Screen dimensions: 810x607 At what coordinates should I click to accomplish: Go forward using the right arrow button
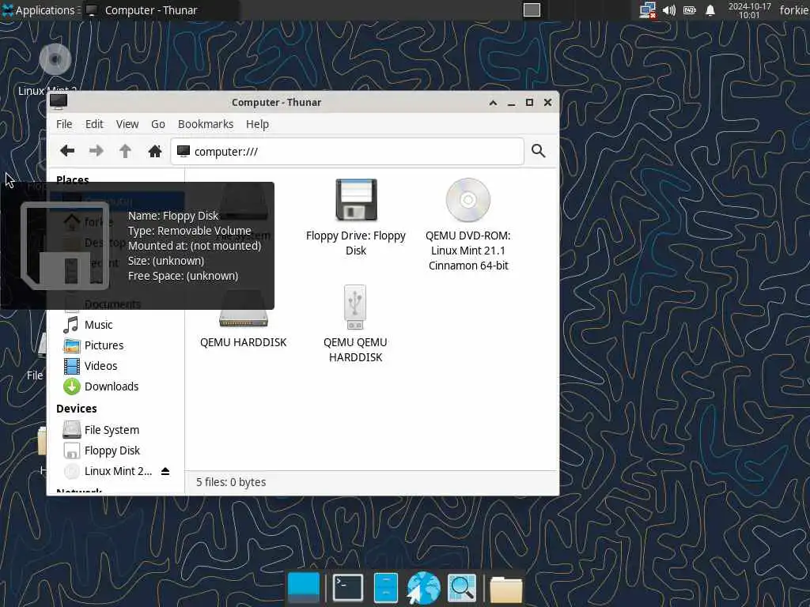tap(96, 151)
